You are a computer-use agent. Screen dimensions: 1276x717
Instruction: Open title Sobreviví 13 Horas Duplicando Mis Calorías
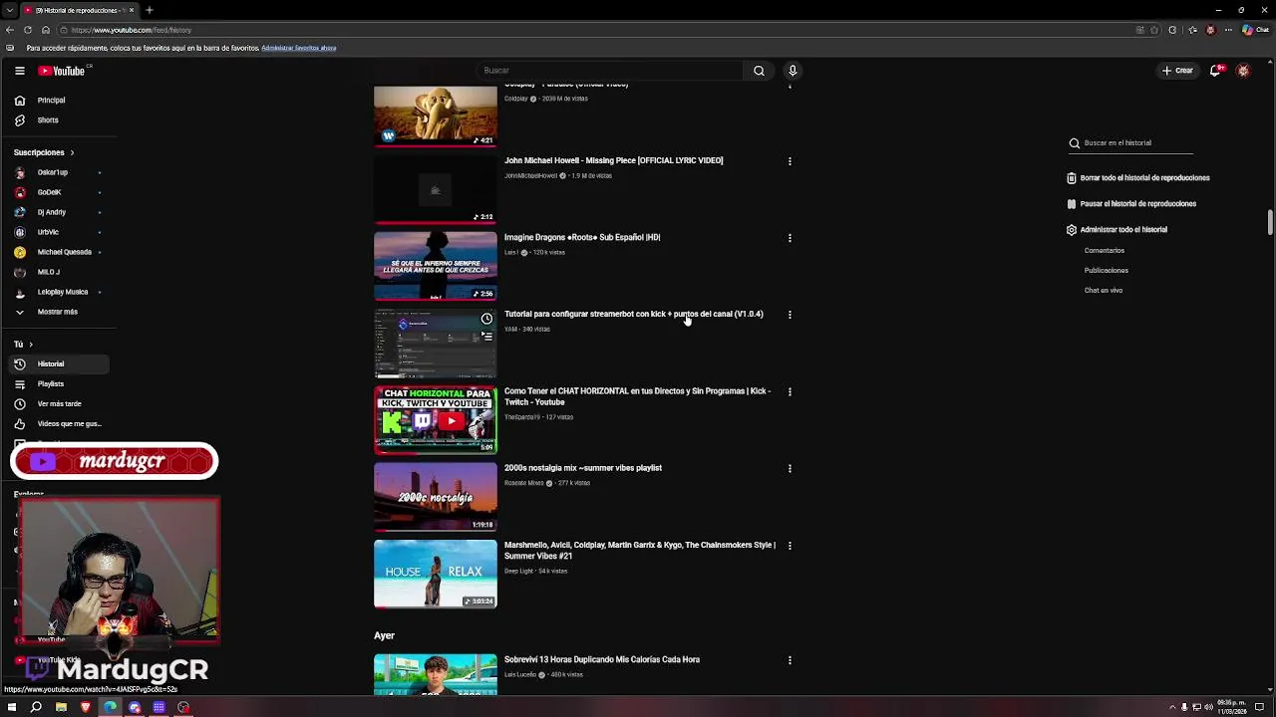[601, 659]
